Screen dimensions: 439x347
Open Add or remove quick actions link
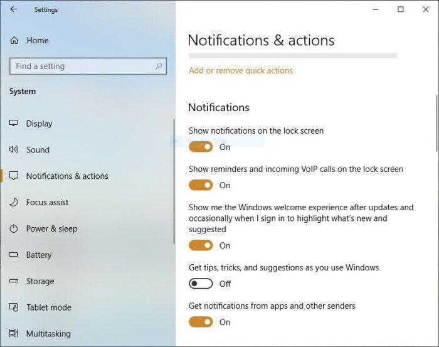tap(240, 70)
